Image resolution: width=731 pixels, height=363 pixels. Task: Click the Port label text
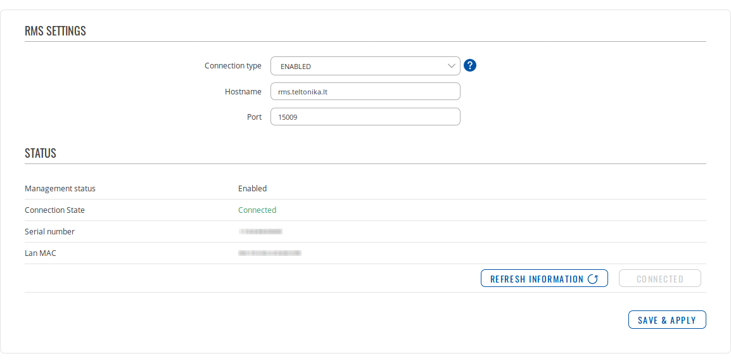(254, 117)
